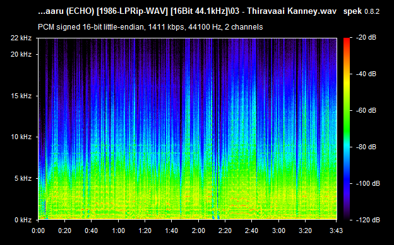This screenshot has height=245, width=394.
Task: Click the 5 kHz frequency axis label
Action: point(23,178)
